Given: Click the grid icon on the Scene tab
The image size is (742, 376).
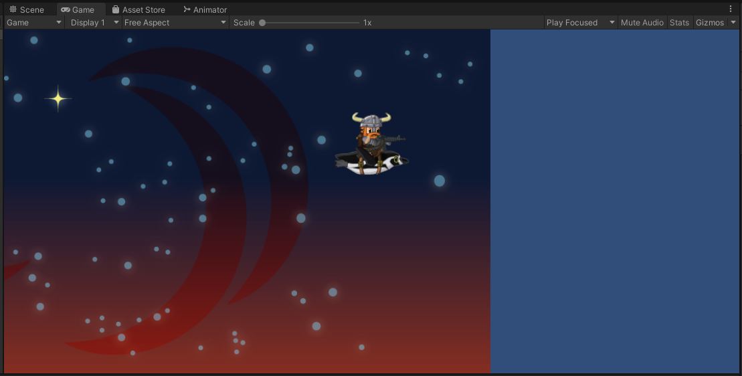Looking at the screenshot, I should click(x=13, y=9).
